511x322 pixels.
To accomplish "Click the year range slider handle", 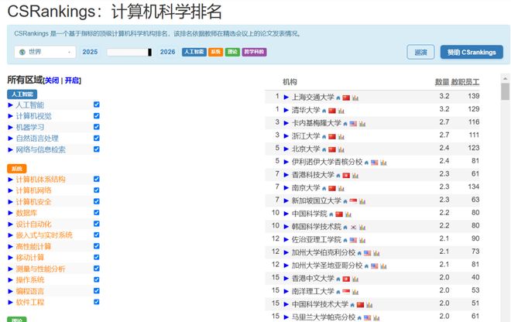I will point(149,52).
